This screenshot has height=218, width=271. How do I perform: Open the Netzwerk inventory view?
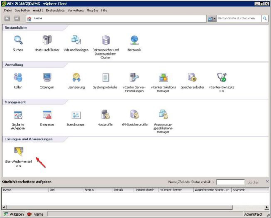(134, 44)
